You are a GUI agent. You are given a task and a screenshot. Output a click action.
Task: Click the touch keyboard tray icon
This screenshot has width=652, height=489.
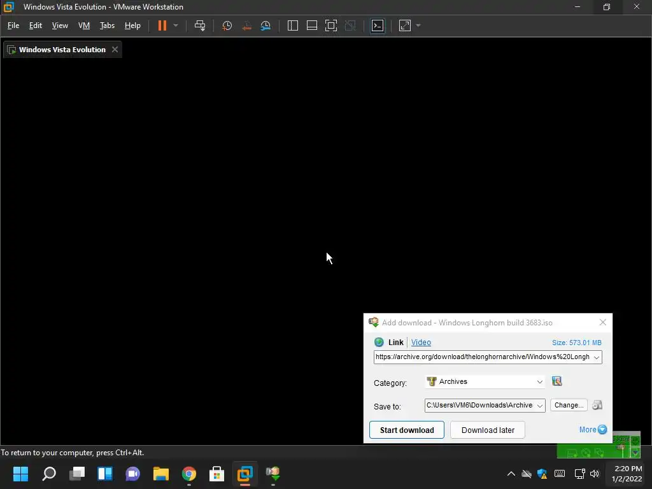pyautogui.click(x=560, y=474)
